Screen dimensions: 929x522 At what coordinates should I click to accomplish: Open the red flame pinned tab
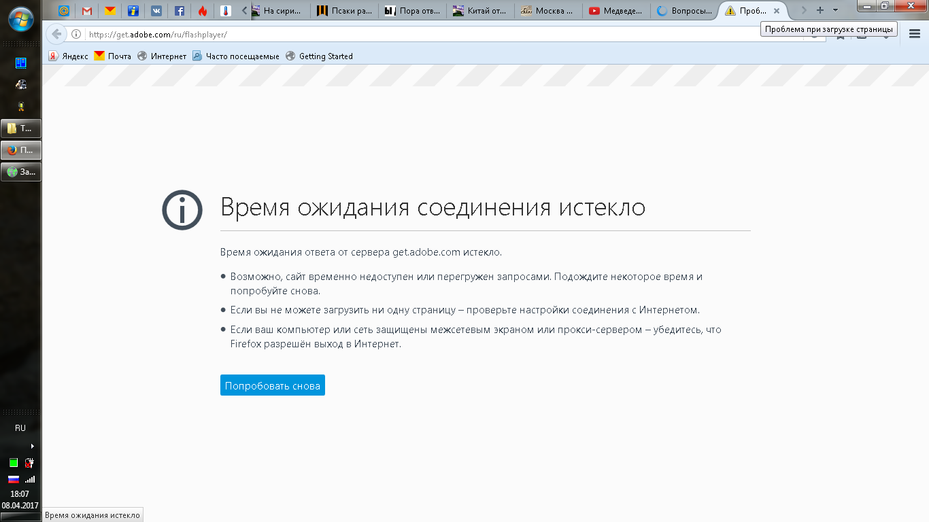tap(202, 11)
